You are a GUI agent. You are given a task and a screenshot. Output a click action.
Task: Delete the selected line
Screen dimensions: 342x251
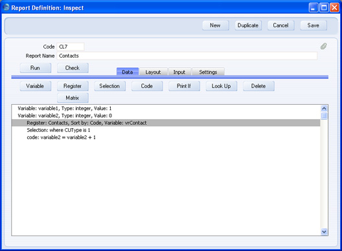(x=258, y=86)
